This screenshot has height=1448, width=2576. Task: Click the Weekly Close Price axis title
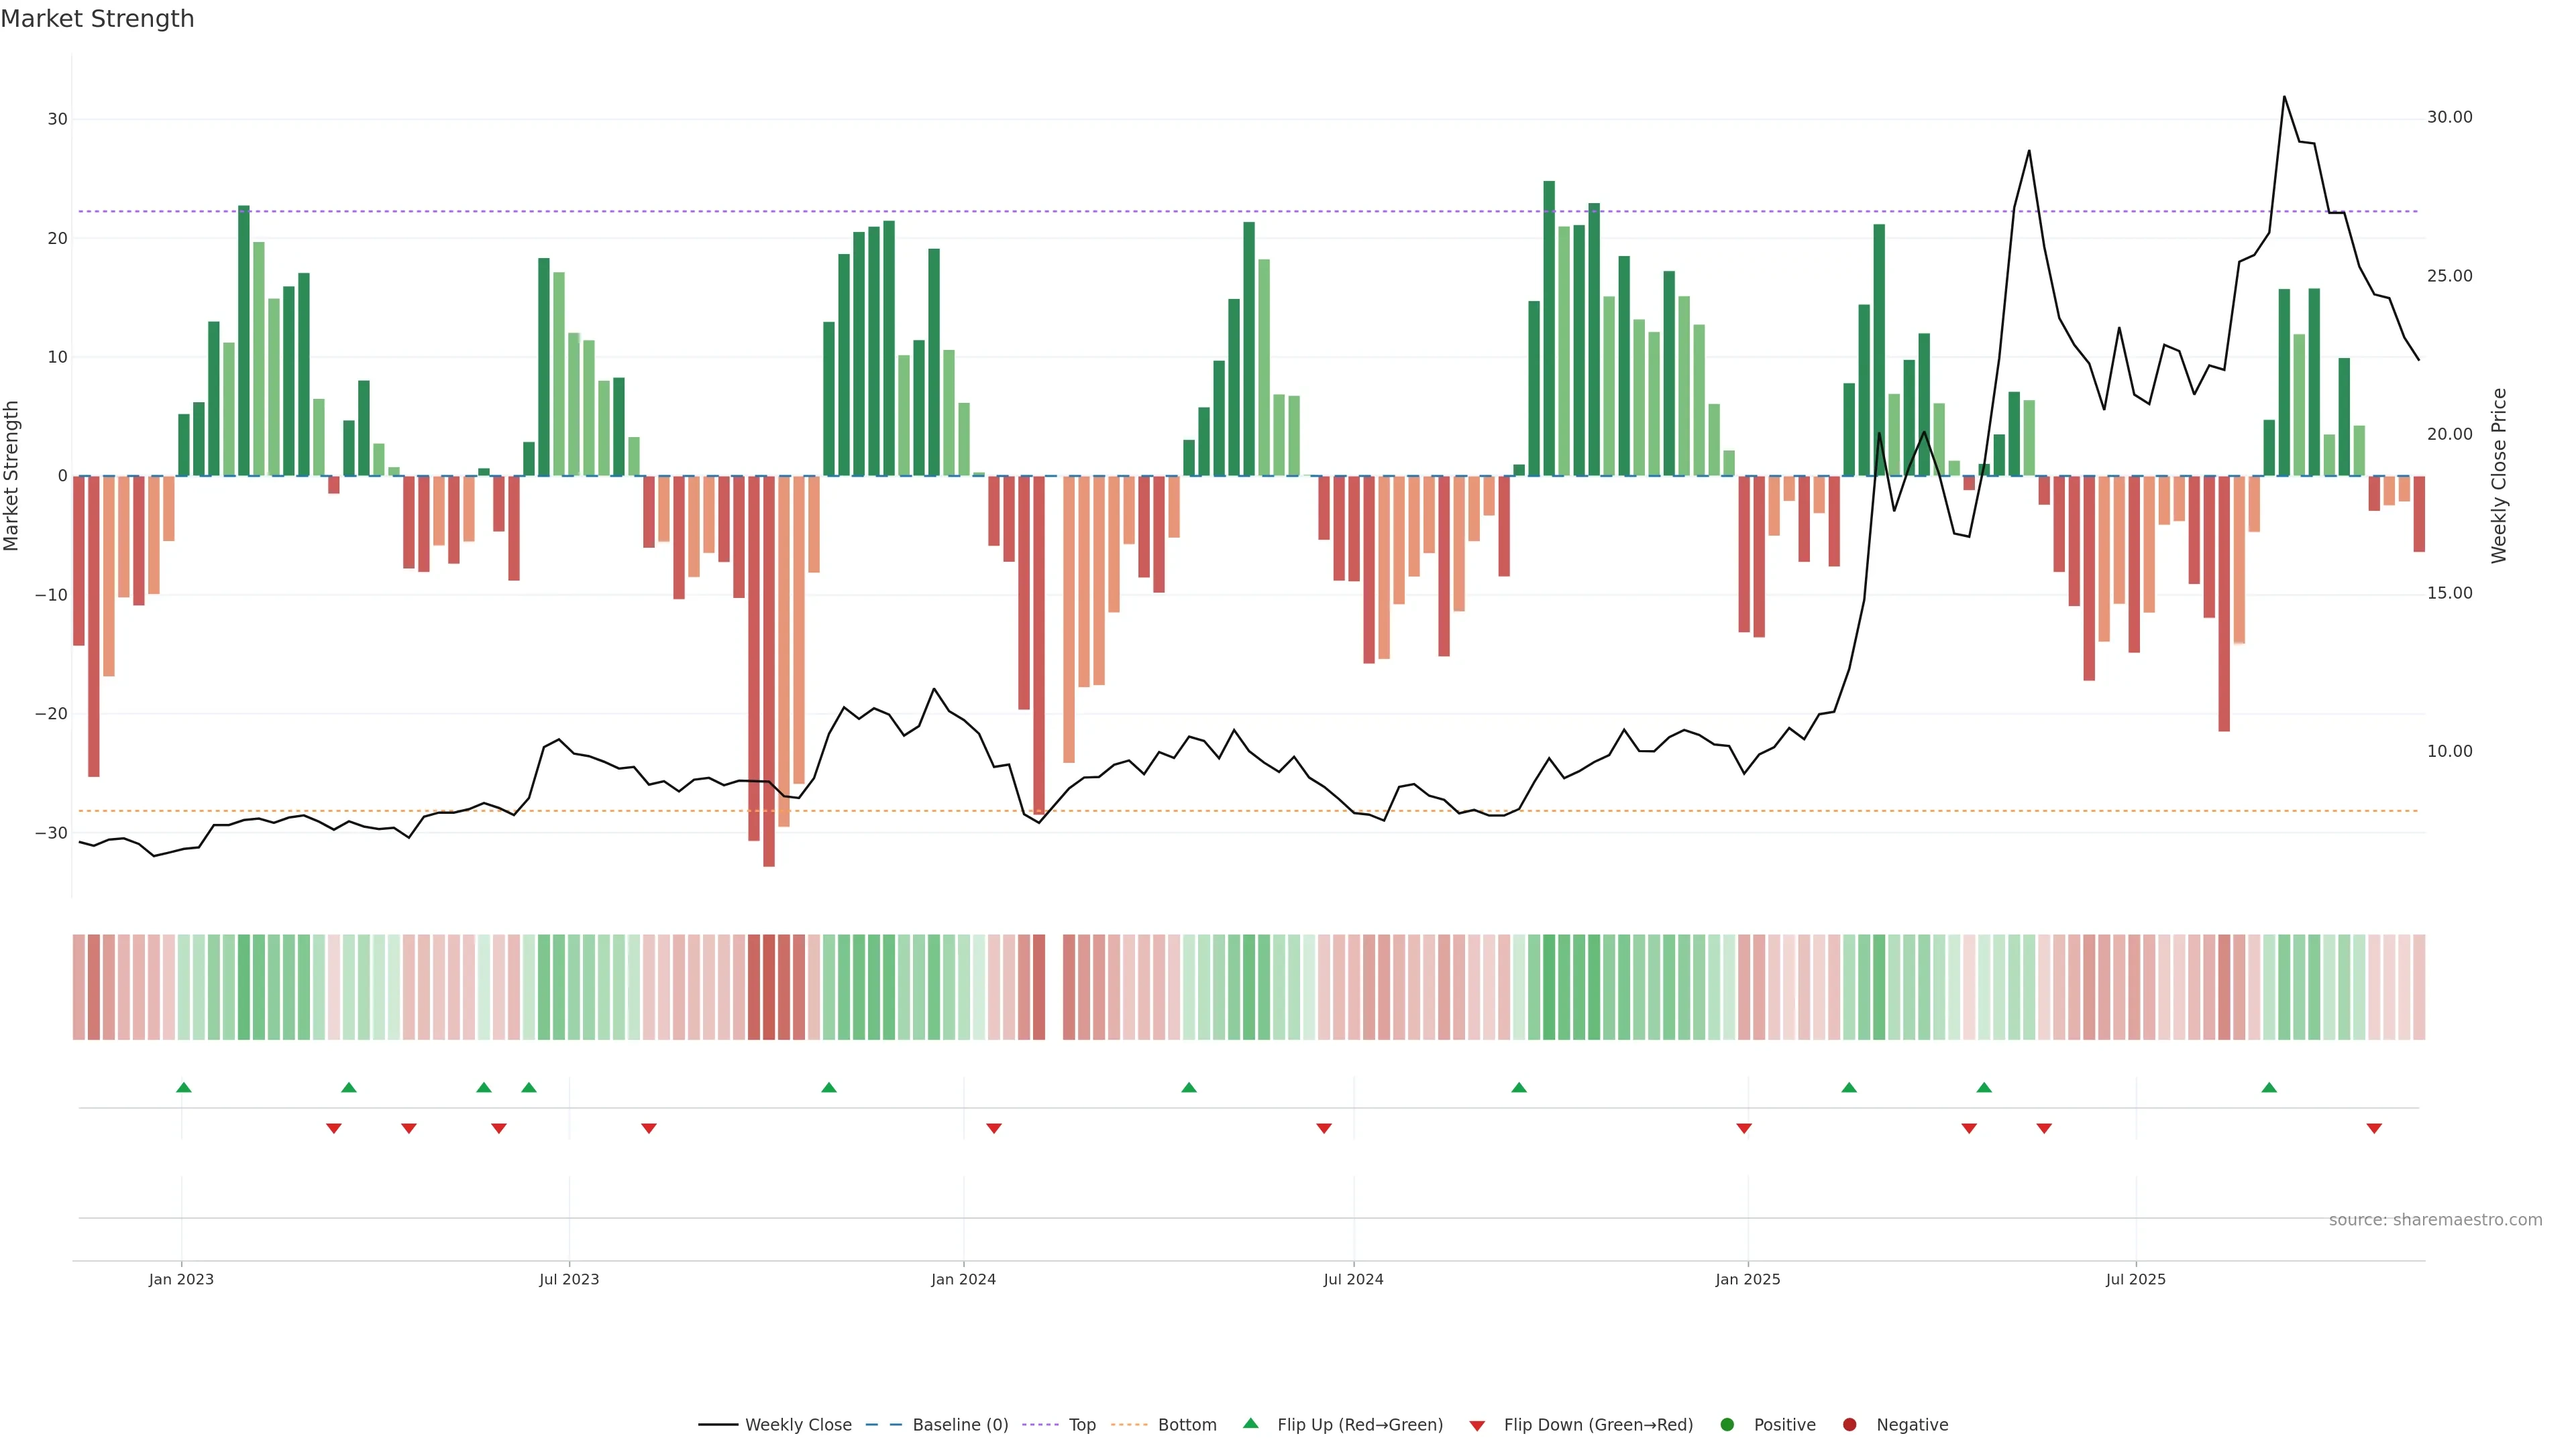click(2499, 476)
